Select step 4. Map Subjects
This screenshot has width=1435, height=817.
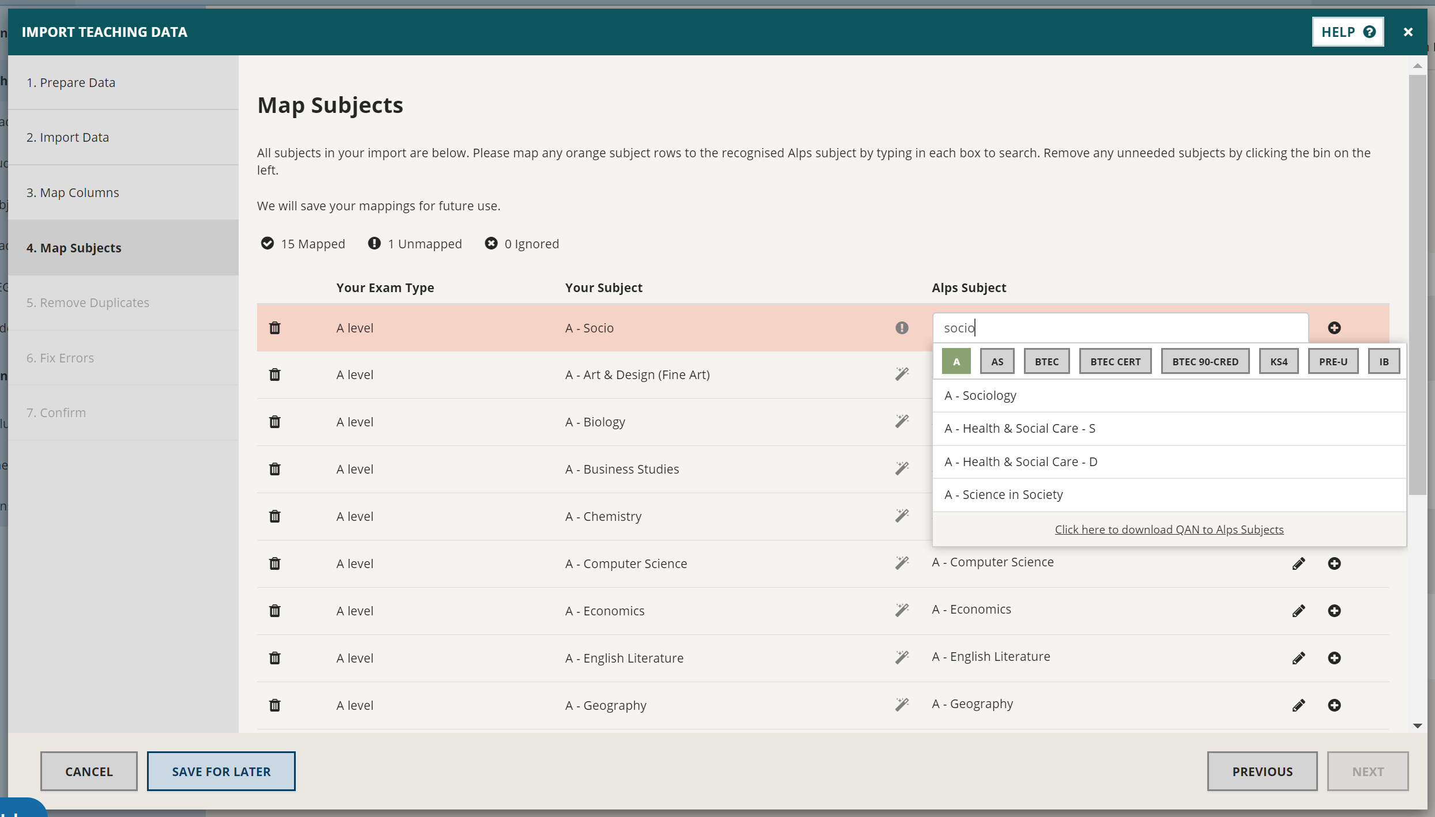click(x=123, y=248)
